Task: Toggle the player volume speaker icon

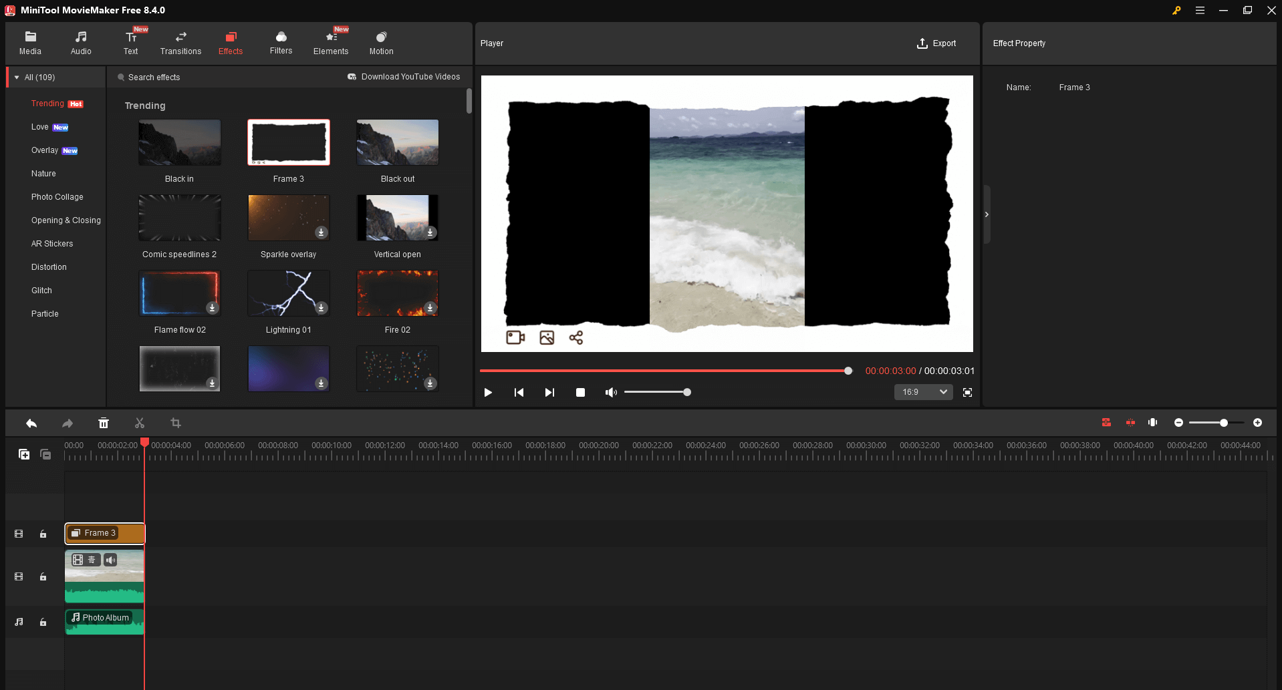Action: (610, 392)
